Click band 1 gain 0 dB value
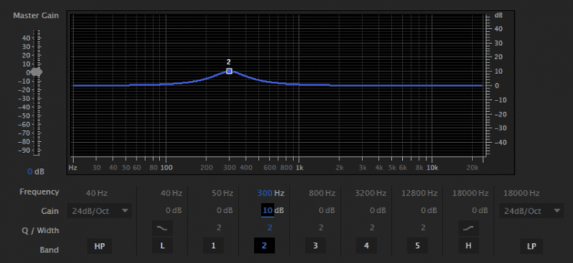This screenshot has height=263, width=573. tap(225, 210)
